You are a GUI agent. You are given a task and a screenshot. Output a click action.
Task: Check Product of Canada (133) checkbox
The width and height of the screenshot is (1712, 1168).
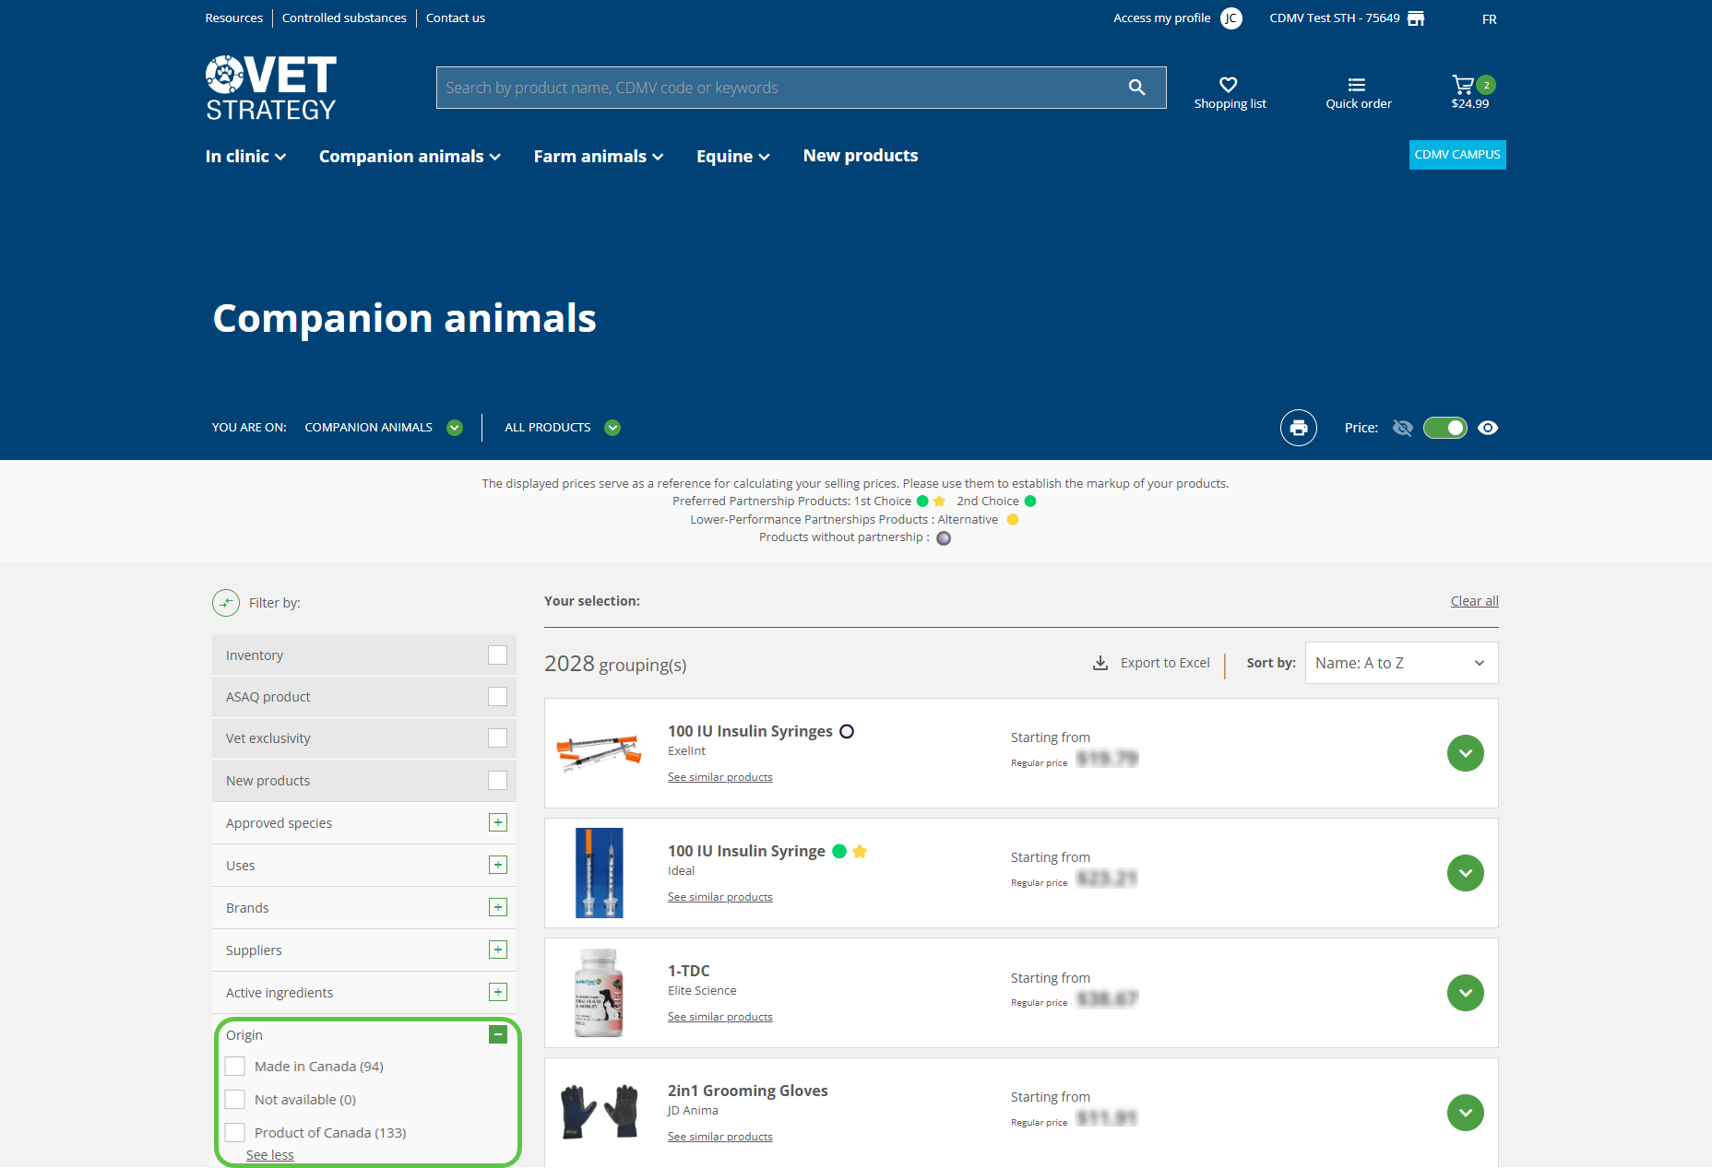pyautogui.click(x=234, y=1133)
